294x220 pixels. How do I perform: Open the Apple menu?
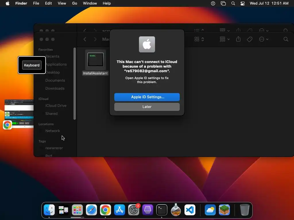[7, 3]
